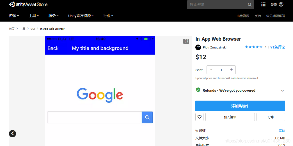
Task: Click the 文件大小 label
Action: coord(202,138)
